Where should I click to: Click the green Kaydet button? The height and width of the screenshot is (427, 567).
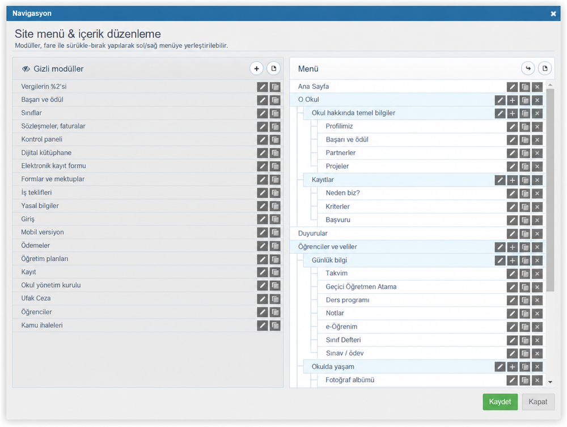500,402
